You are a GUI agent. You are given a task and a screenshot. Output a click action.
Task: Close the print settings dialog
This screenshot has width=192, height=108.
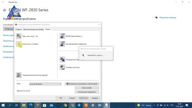[99, 25]
